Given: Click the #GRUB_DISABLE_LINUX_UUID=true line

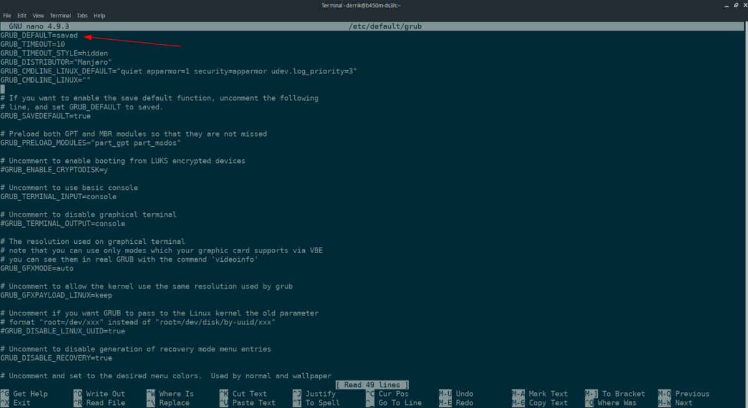Looking at the screenshot, I should (x=63, y=331).
